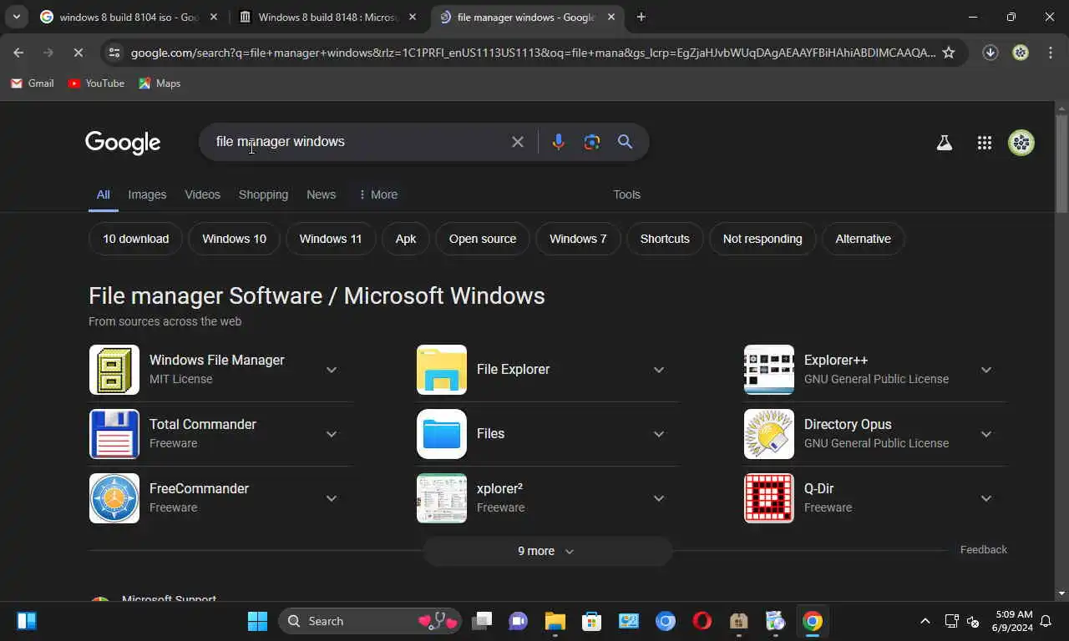Image resolution: width=1069 pixels, height=641 pixels.
Task: Go back to the previous page
Action: click(x=18, y=53)
